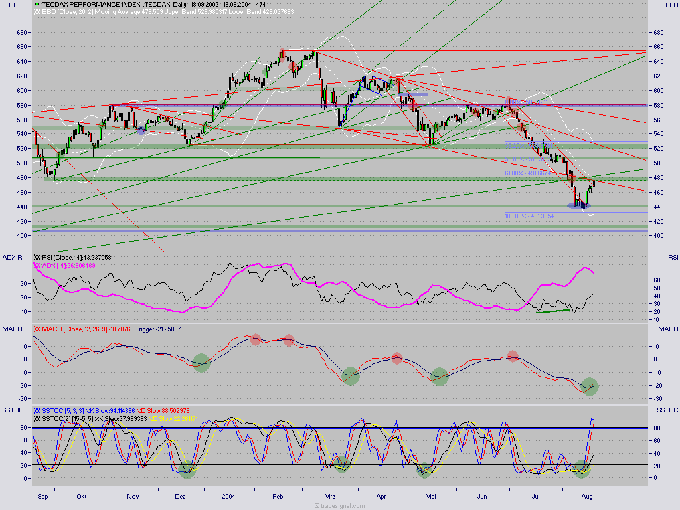Click the XX icon before RSI [Close, 14]
The height and width of the screenshot is (510, 680).
37,257
